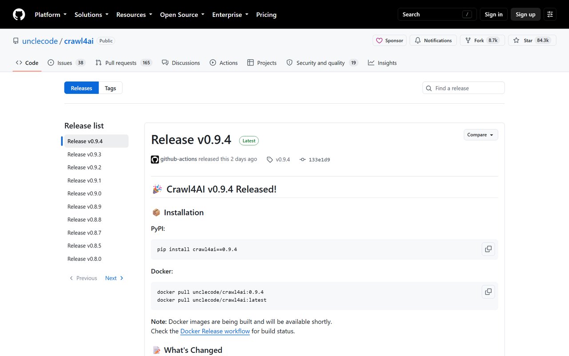Screen dimensions: 569x356
Task: Select Release v0.8.0 in release list
Action: tap(96, 259)
